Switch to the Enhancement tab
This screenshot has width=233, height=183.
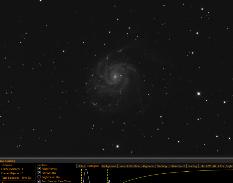[x=177, y=166]
